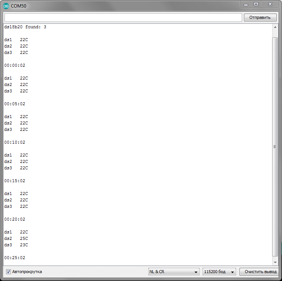Click the scrollbar up arrow

275,27
